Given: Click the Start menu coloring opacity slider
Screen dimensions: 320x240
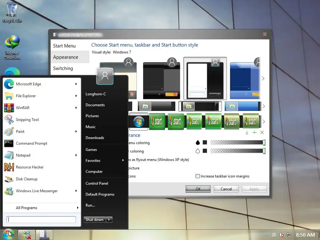Looking at the screenshot, I should pos(238,142).
